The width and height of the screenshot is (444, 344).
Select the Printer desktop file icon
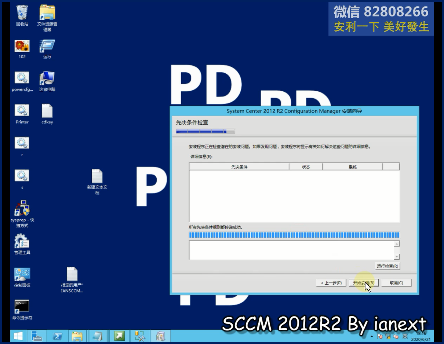[x=22, y=114]
